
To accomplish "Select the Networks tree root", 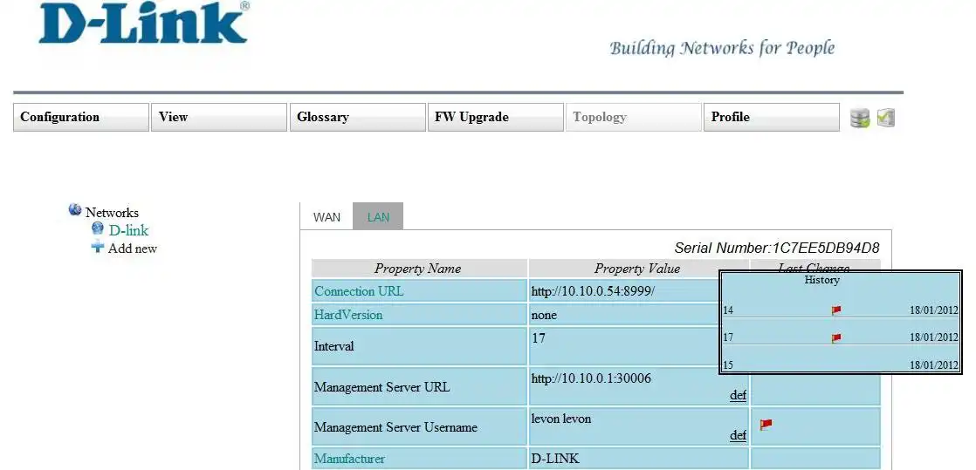I will coord(112,212).
